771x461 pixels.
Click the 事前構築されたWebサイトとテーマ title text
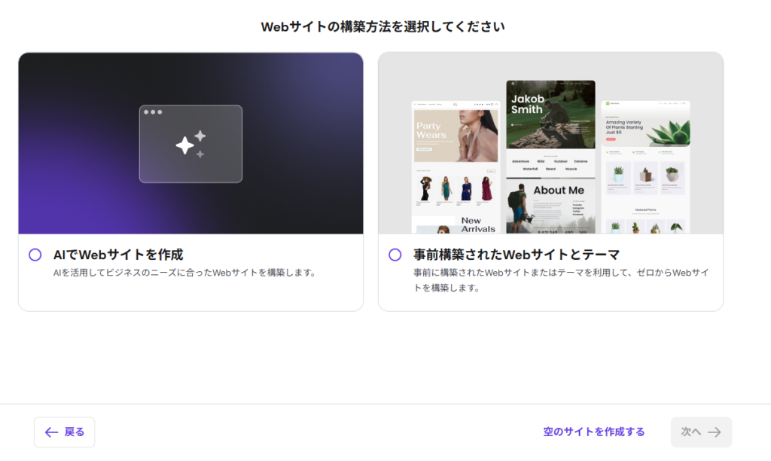point(516,255)
